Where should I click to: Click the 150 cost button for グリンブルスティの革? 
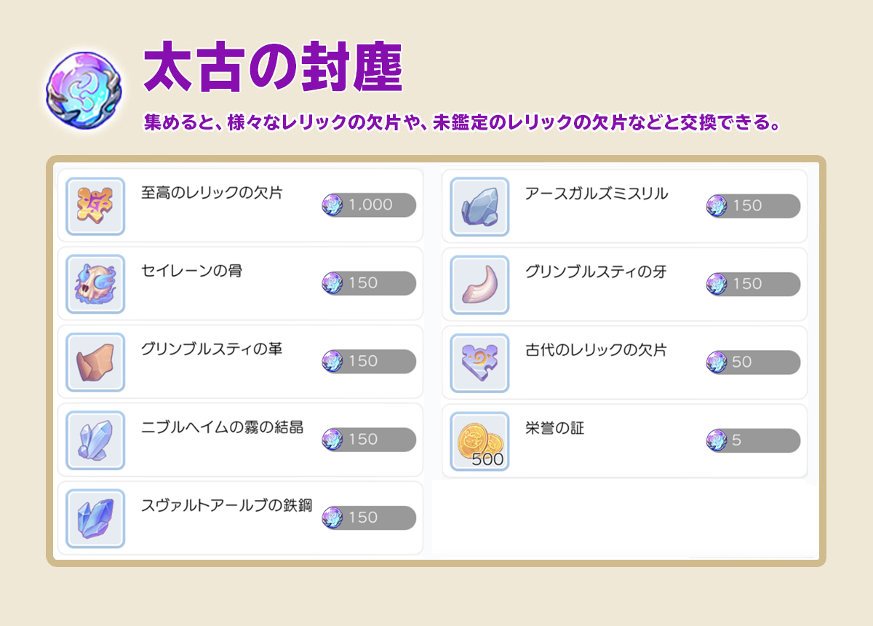[x=369, y=361]
